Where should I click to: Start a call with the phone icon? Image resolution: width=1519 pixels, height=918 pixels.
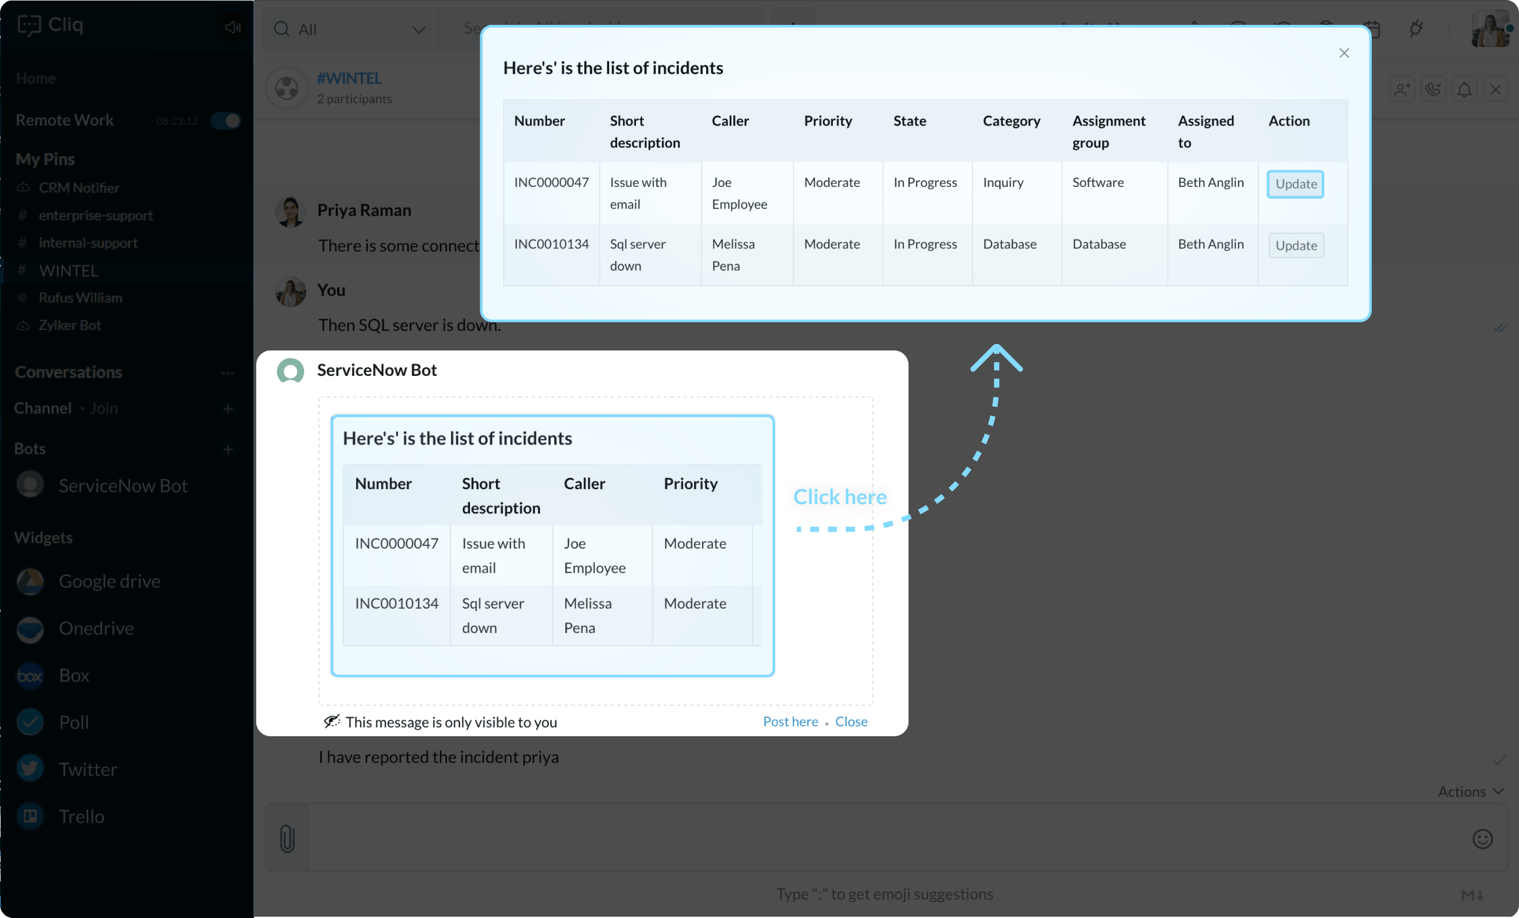coord(1433,89)
